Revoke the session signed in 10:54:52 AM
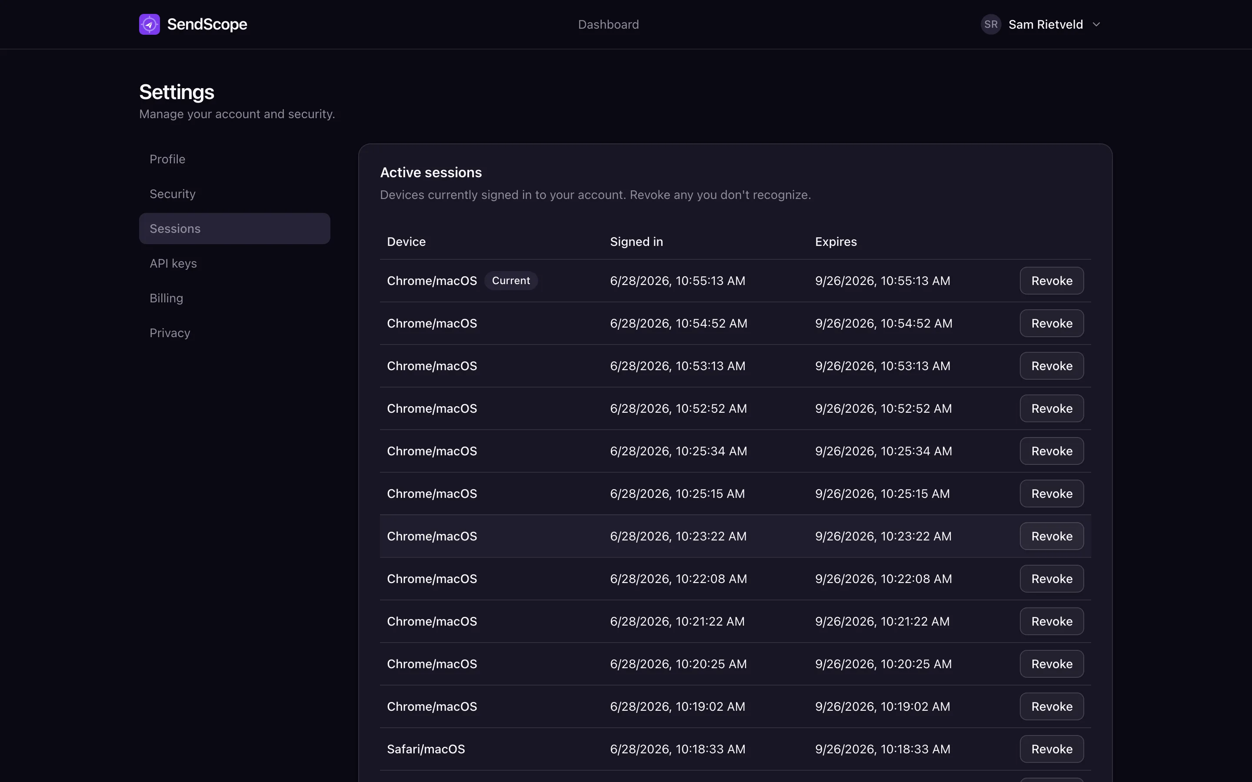 1051,323
